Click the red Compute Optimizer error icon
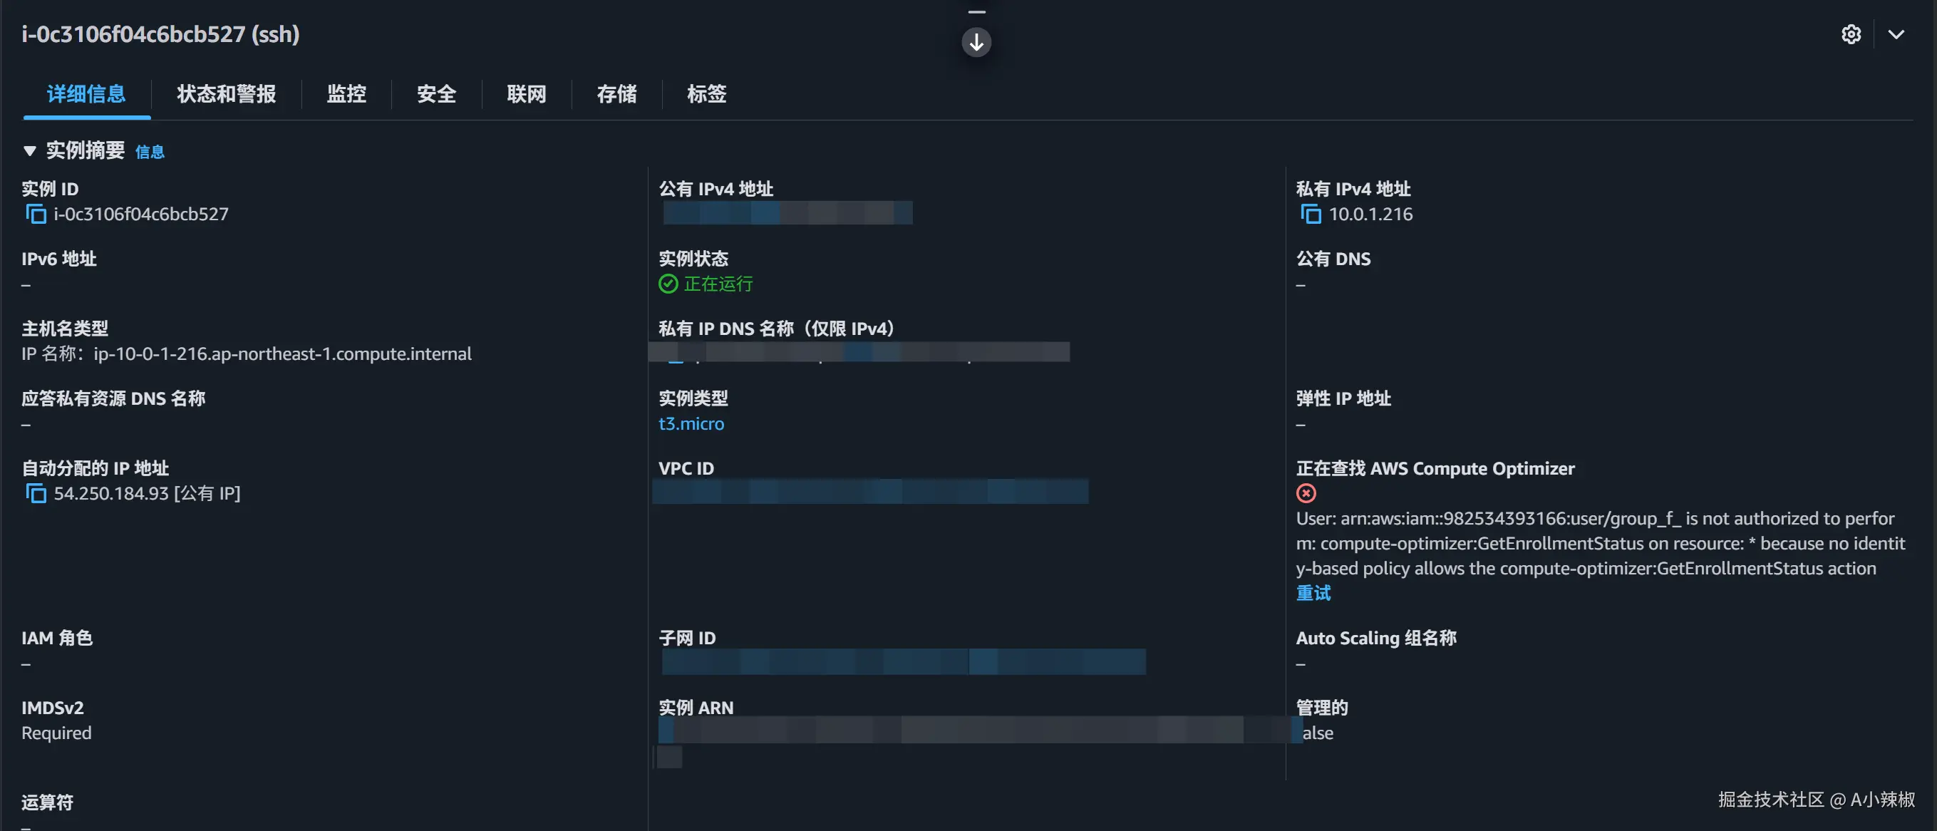Image resolution: width=1937 pixels, height=831 pixels. point(1306,493)
